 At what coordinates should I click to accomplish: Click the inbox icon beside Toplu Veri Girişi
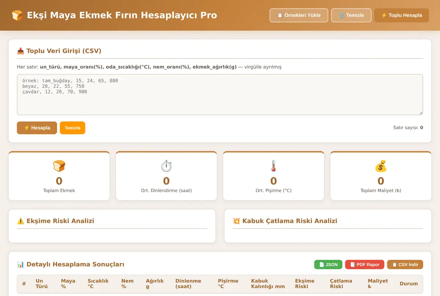click(x=21, y=51)
